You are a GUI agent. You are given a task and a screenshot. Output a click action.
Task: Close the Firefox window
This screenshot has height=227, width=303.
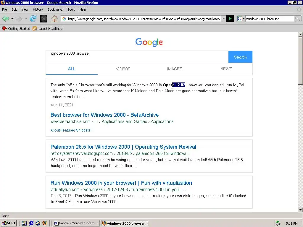coord(300,2)
